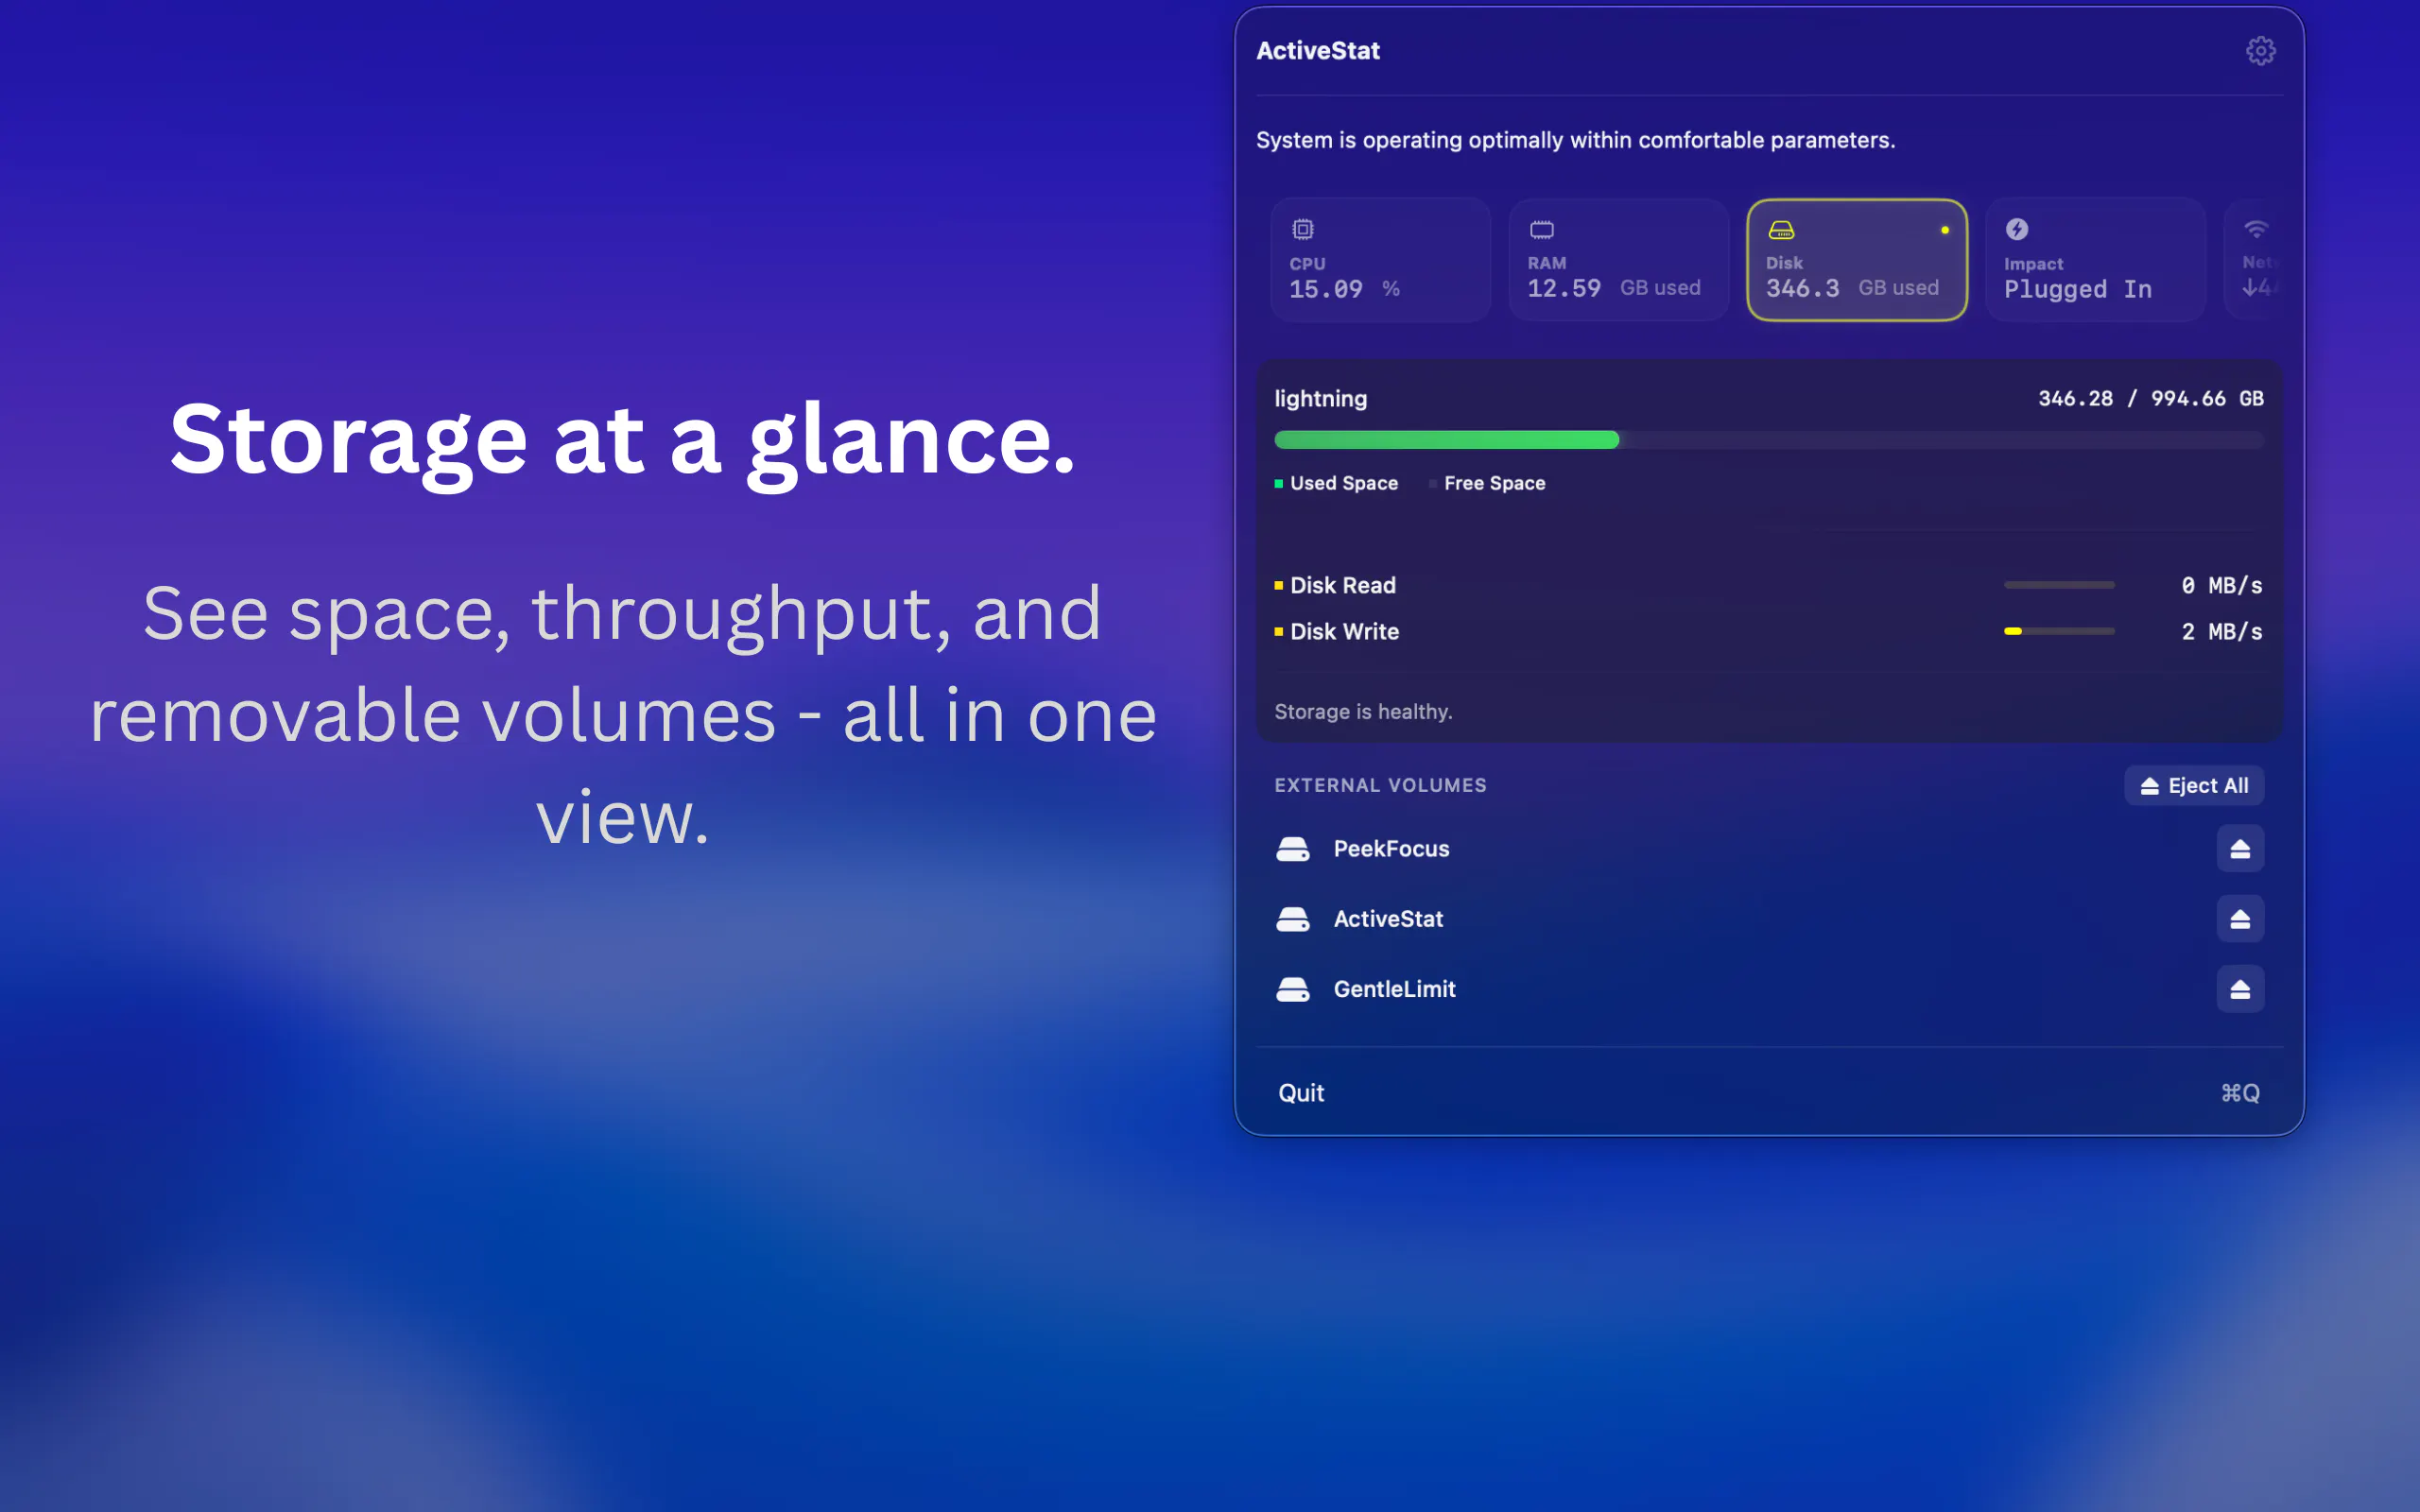This screenshot has height=1512, width=2420.
Task: Click the Disk drive icon
Action: point(1781,230)
